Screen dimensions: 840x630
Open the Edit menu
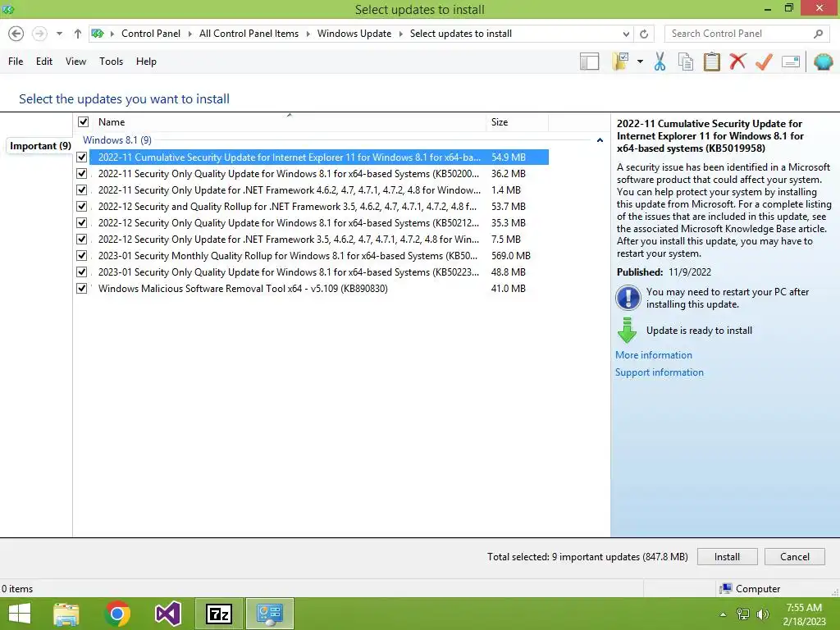coord(44,62)
